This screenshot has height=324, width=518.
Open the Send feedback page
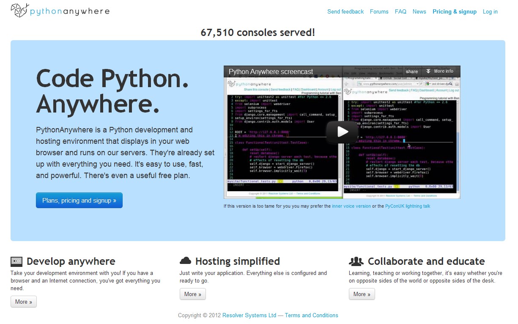click(x=345, y=11)
